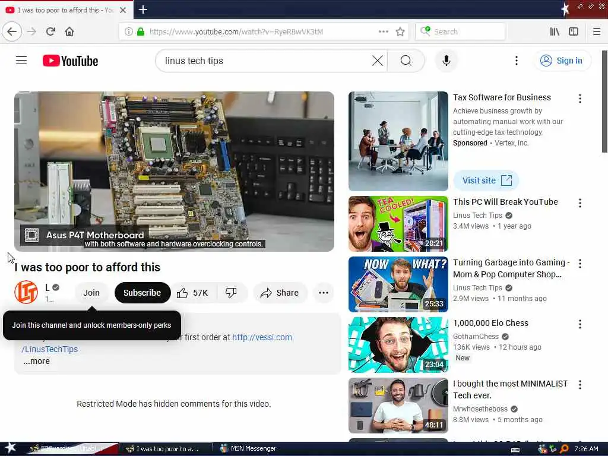Open YouTube settings three-dot menu
608x456 pixels.
point(516,61)
